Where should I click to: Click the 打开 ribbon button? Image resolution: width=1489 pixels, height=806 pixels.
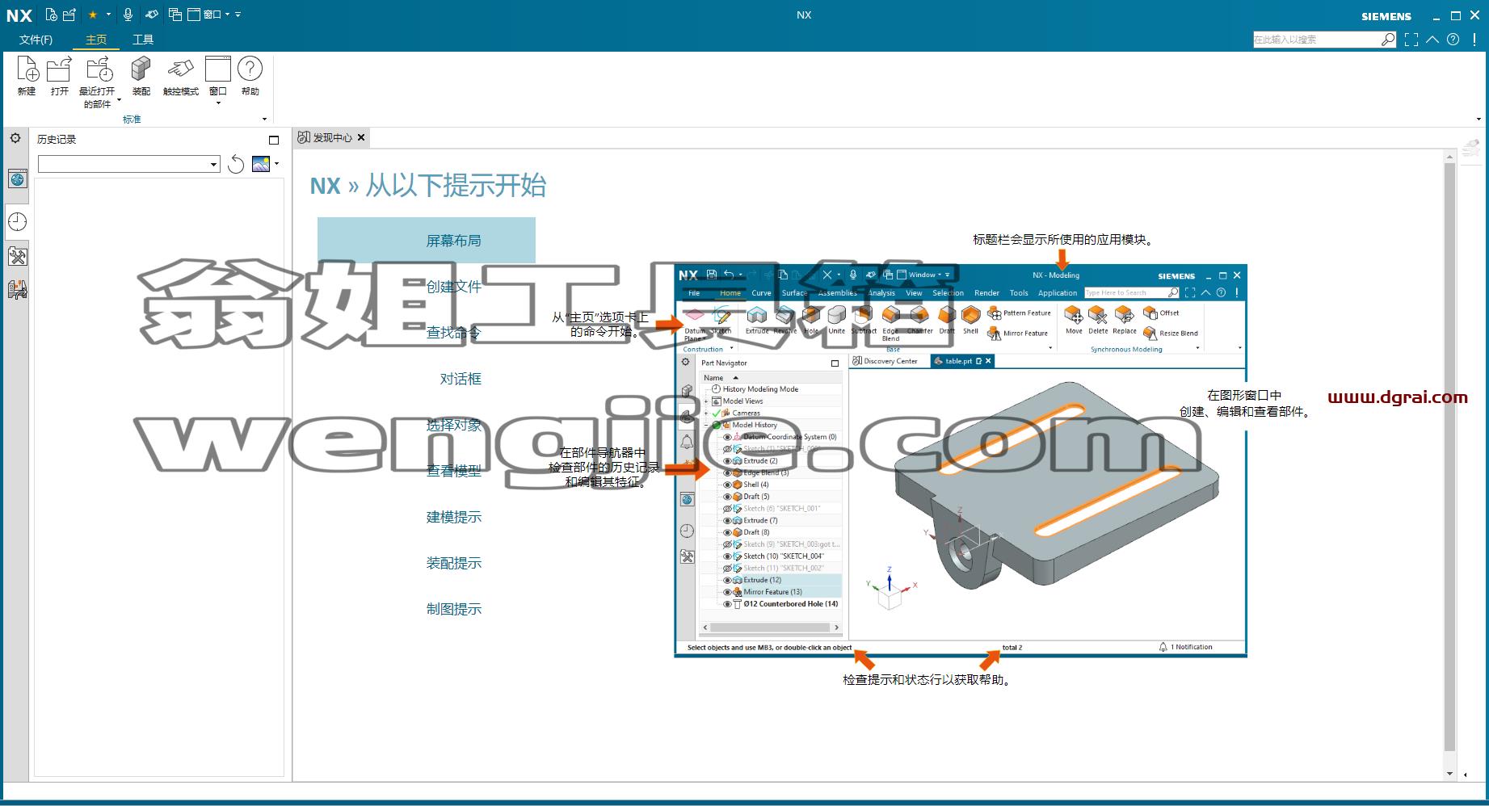point(60,77)
